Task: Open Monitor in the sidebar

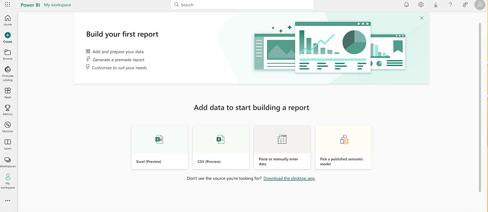Action: [x=8, y=127]
